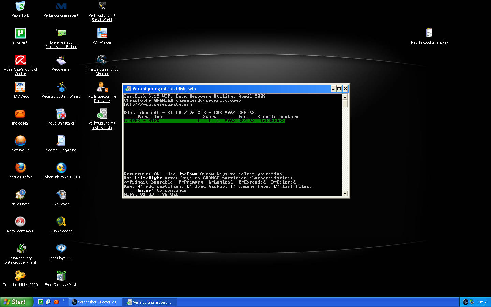Click 'Enter: to continue' console text
This screenshot has height=307, width=491.
click(162, 190)
